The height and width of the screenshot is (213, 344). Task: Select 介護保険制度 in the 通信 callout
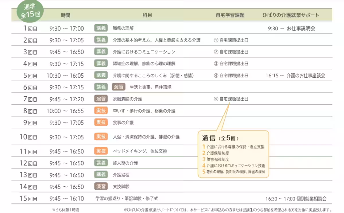click(217, 153)
